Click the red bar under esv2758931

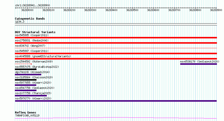[x=116, y=43]
